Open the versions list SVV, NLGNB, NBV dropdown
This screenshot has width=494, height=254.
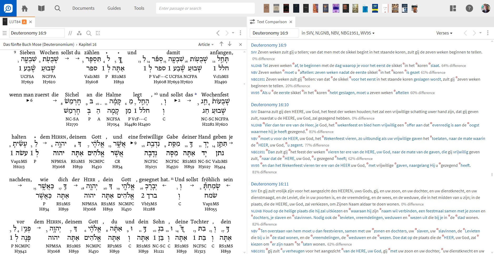(338, 33)
